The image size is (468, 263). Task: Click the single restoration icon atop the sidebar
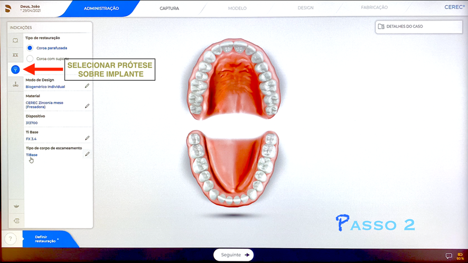[15, 40]
